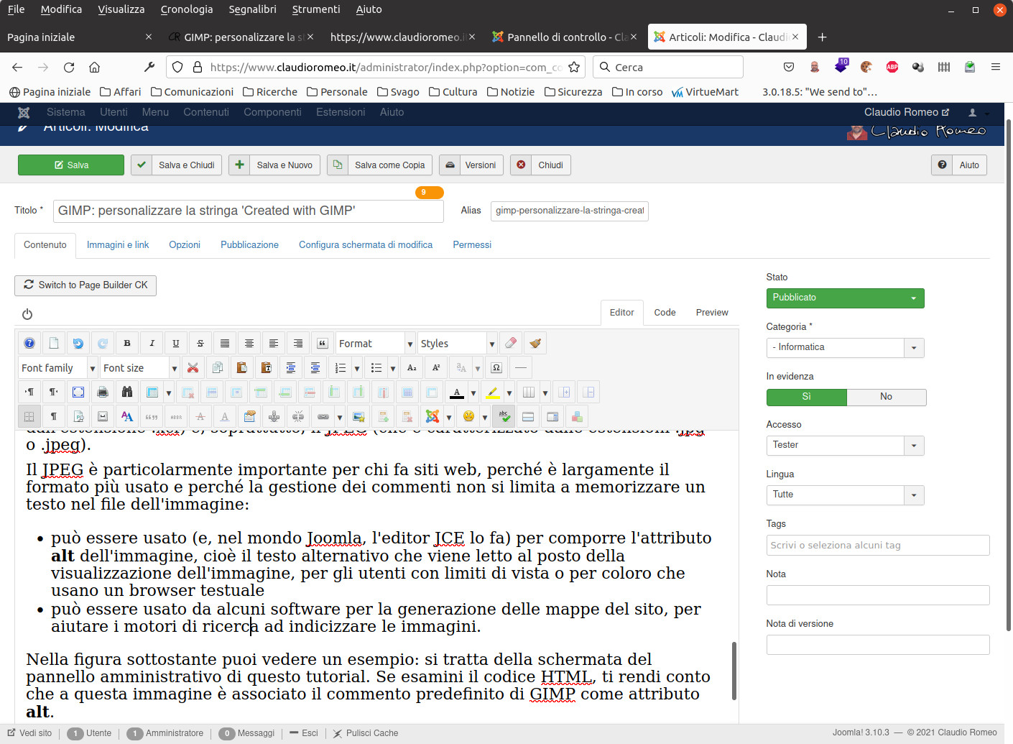This screenshot has height=744, width=1013.
Task: Toggle bold formatting
Action: (x=127, y=343)
